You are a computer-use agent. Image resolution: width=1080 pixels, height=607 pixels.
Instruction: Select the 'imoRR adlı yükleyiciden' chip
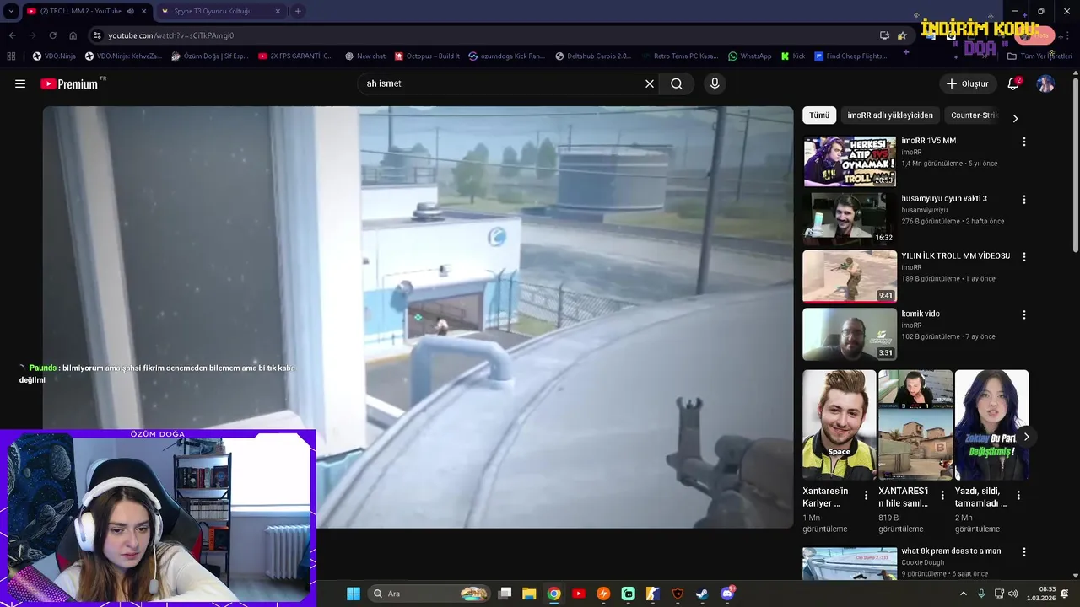tap(890, 115)
